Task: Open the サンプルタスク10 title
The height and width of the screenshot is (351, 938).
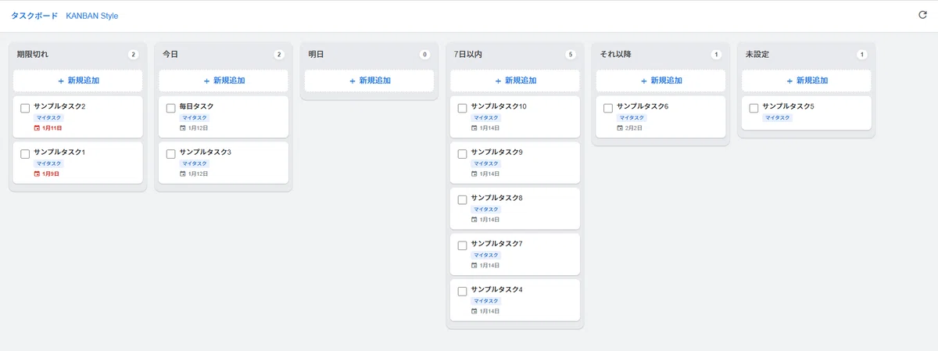Action: [x=499, y=106]
